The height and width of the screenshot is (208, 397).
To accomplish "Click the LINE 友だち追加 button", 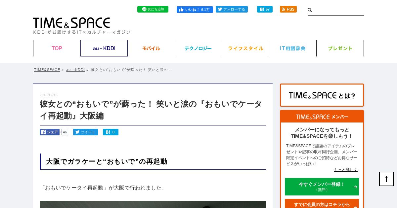I will tap(153, 9).
